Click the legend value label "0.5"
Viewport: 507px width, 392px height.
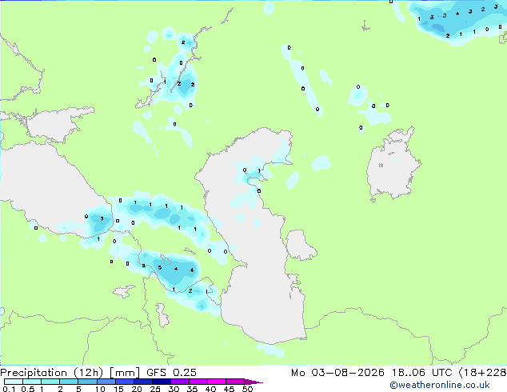[28, 389]
